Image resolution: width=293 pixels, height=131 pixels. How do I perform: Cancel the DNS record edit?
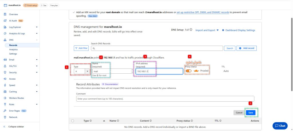[x=239, y=113]
